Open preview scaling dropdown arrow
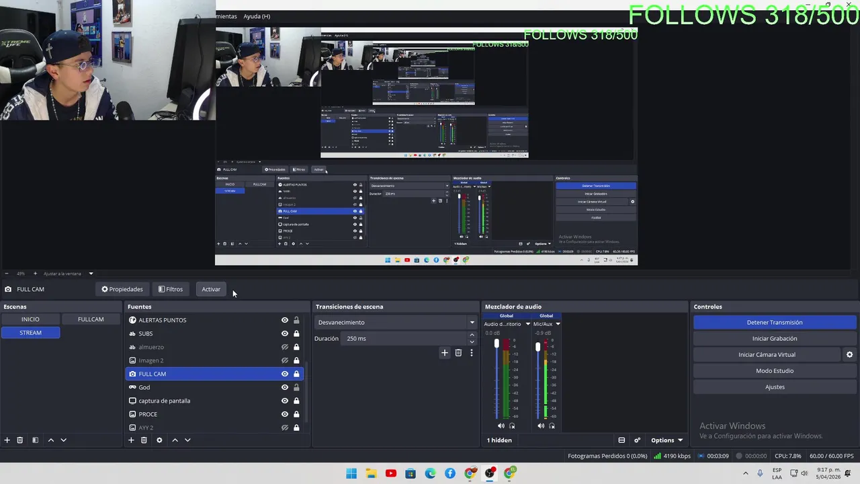 [91, 274]
